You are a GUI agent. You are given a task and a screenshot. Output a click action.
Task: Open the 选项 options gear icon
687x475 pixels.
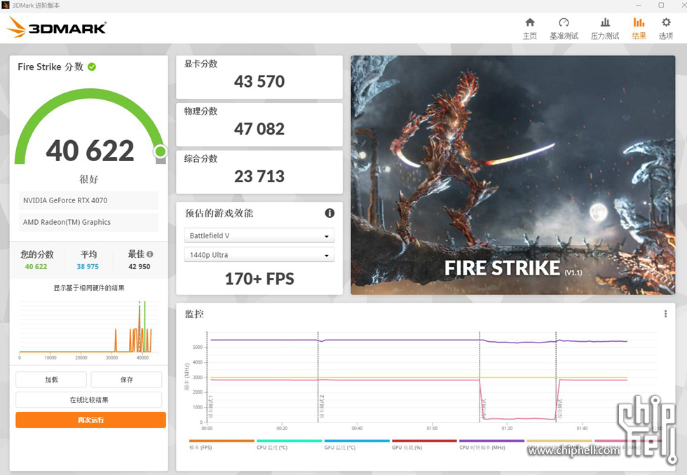point(666,22)
